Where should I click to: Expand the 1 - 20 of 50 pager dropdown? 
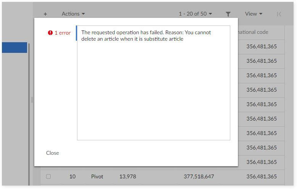[195, 14]
